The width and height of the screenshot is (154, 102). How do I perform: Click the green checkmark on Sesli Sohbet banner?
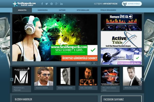pyautogui.click(x=93, y=50)
